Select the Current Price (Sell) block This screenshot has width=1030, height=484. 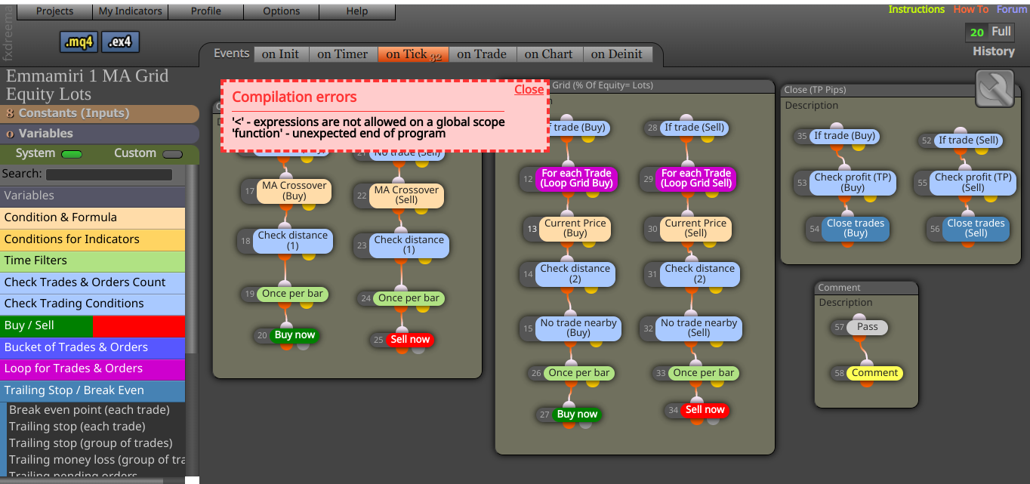(x=695, y=228)
